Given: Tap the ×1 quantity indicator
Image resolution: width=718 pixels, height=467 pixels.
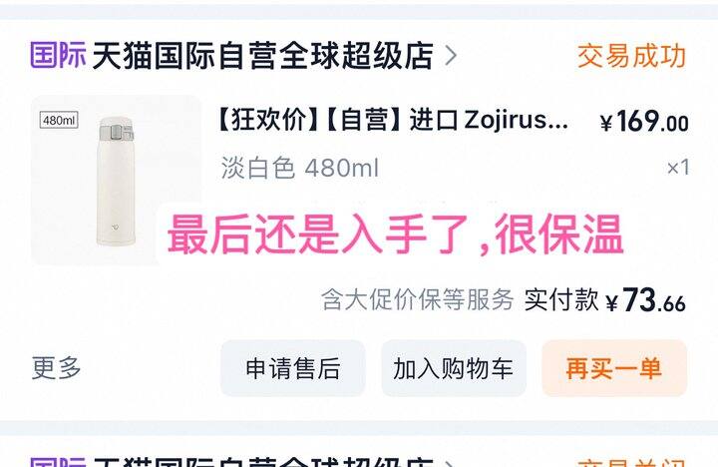Looking at the screenshot, I should tap(678, 168).
